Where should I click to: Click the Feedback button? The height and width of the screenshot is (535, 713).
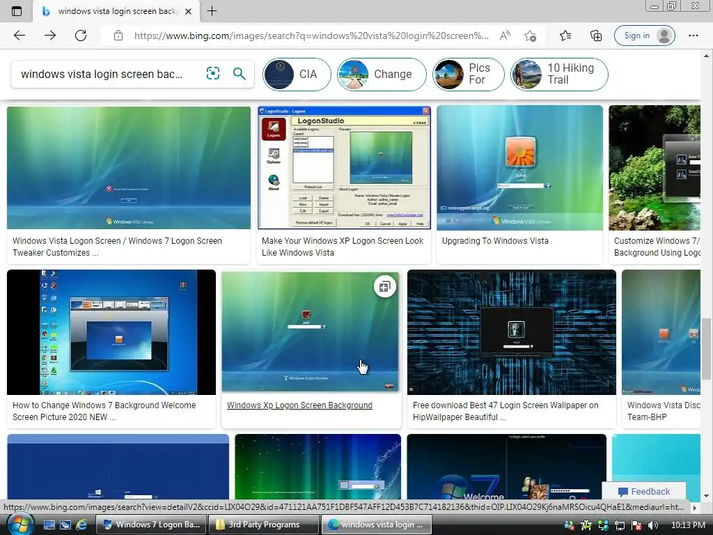pos(644,491)
